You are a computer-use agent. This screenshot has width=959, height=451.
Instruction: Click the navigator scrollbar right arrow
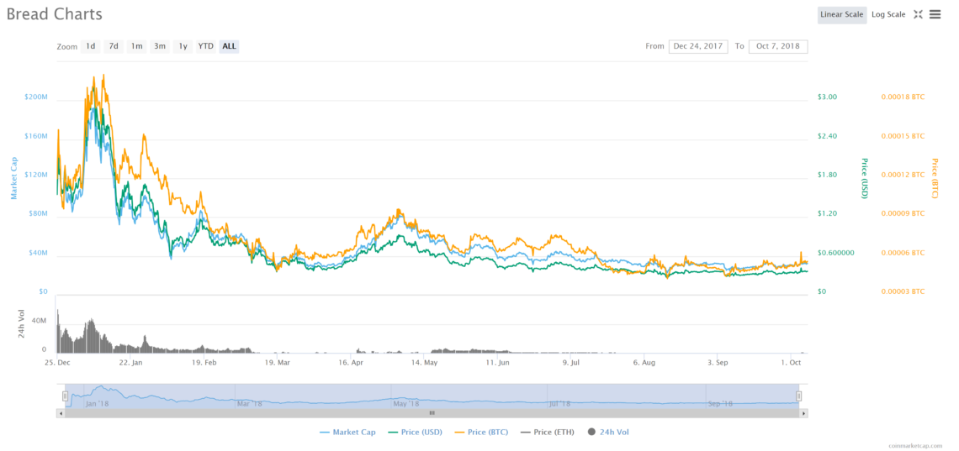pos(803,413)
